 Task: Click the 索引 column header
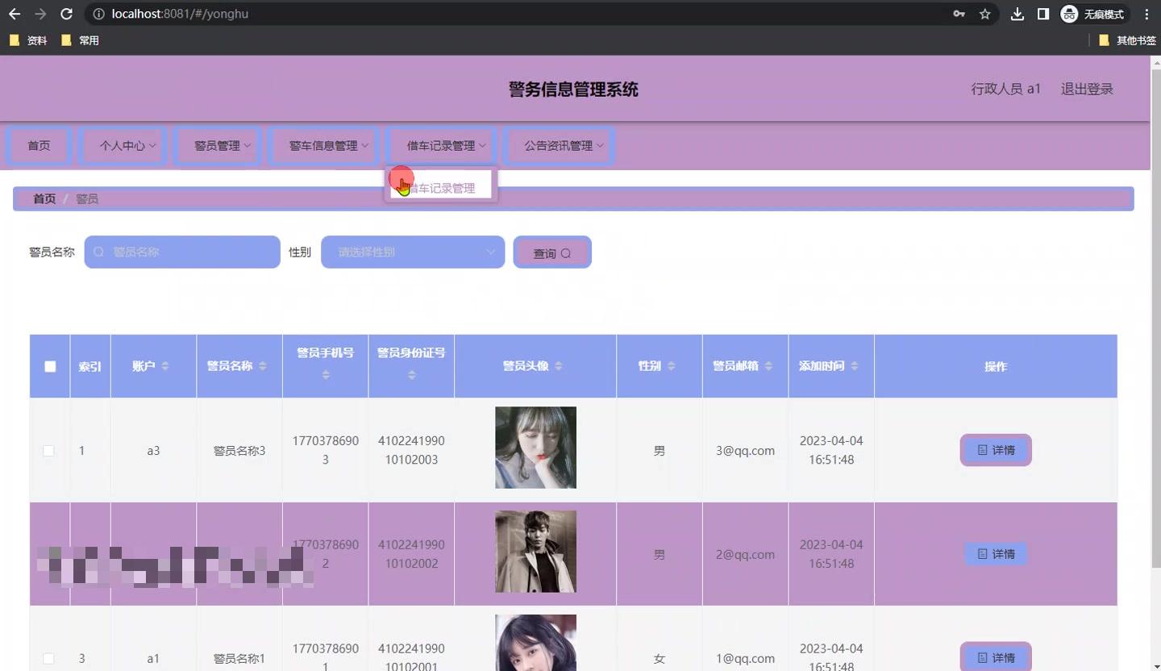[x=89, y=366]
